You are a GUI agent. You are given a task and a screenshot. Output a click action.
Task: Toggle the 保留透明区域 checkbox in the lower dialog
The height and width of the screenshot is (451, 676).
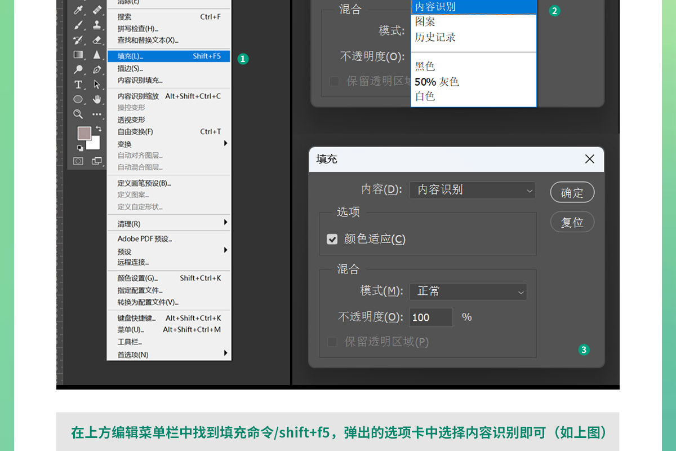(x=332, y=342)
